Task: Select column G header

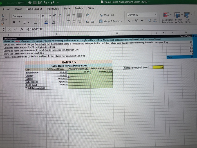Action: pyautogui.click(x=100, y=34)
